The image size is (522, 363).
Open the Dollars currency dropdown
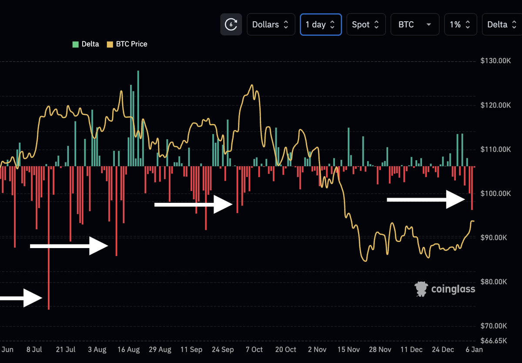click(271, 24)
